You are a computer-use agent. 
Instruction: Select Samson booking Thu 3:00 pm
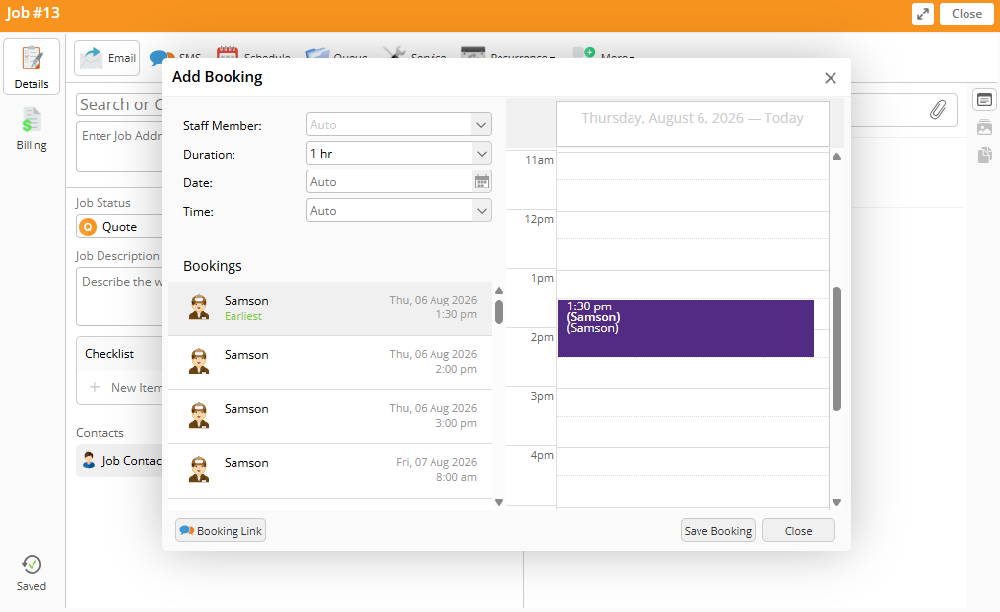(x=330, y=417)
